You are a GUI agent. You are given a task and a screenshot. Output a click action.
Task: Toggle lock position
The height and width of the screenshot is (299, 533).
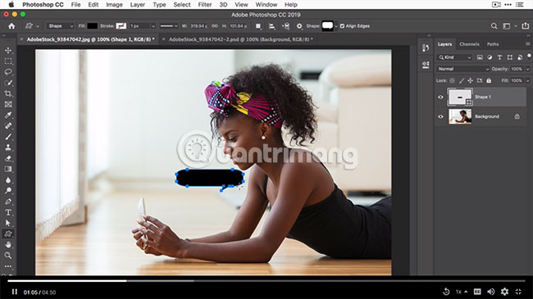click(x=470, y=80)
